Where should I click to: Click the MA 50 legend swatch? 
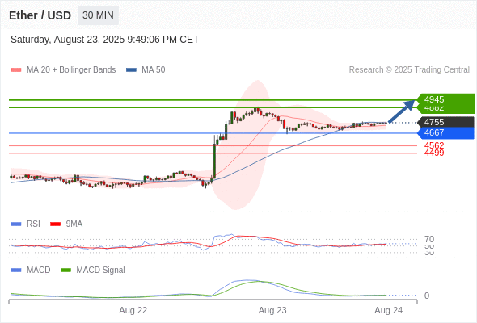131,70
